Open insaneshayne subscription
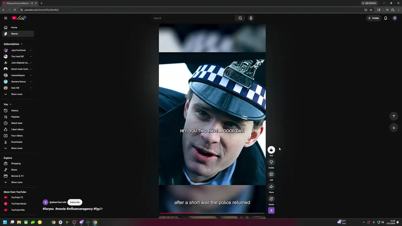This screenshot has height=226, width=402. [x=18, y=75]
